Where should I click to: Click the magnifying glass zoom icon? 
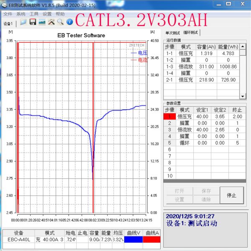coord(60,22)
